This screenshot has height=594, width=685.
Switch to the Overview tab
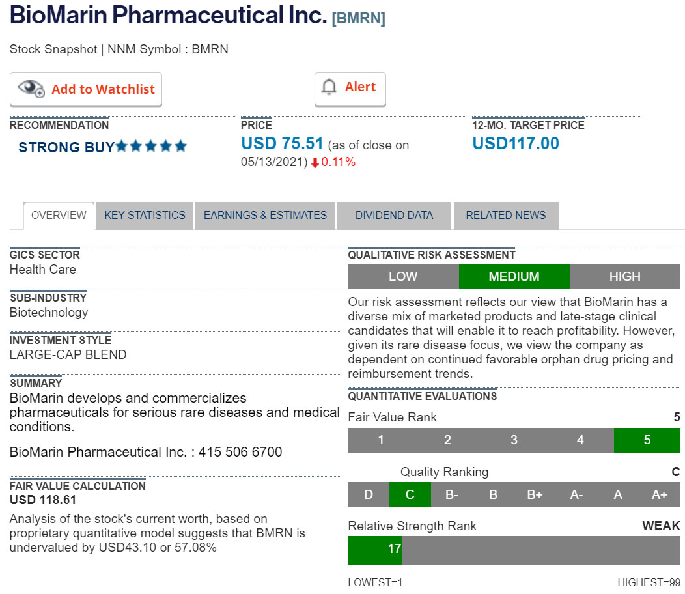(x=59, y=216)
